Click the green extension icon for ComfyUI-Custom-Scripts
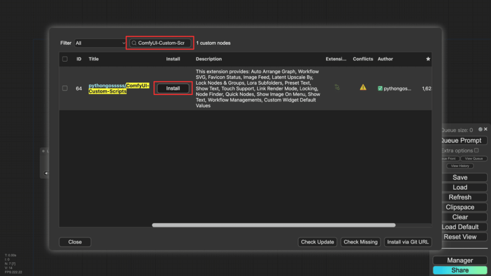 click(336, 87)
